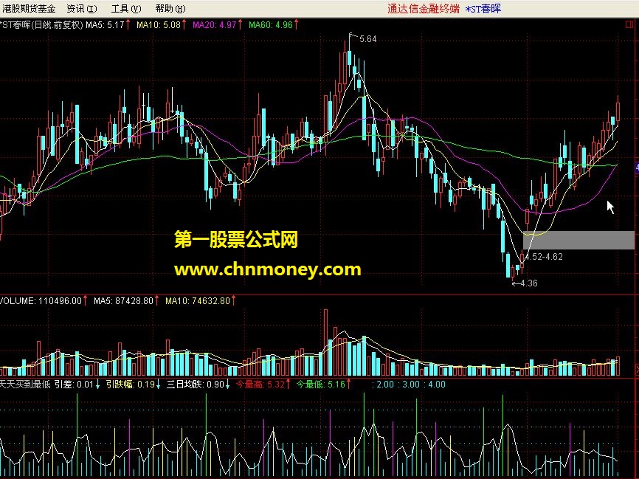Click the 引差: 0.01 value
The height and width of the screenshot is (479, 639).
point(77,385)
